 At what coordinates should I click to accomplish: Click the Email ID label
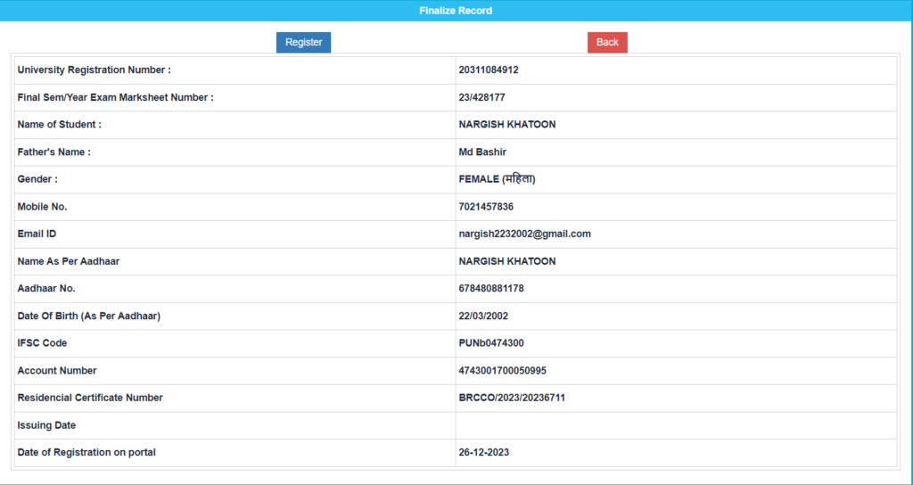(37, 234)
